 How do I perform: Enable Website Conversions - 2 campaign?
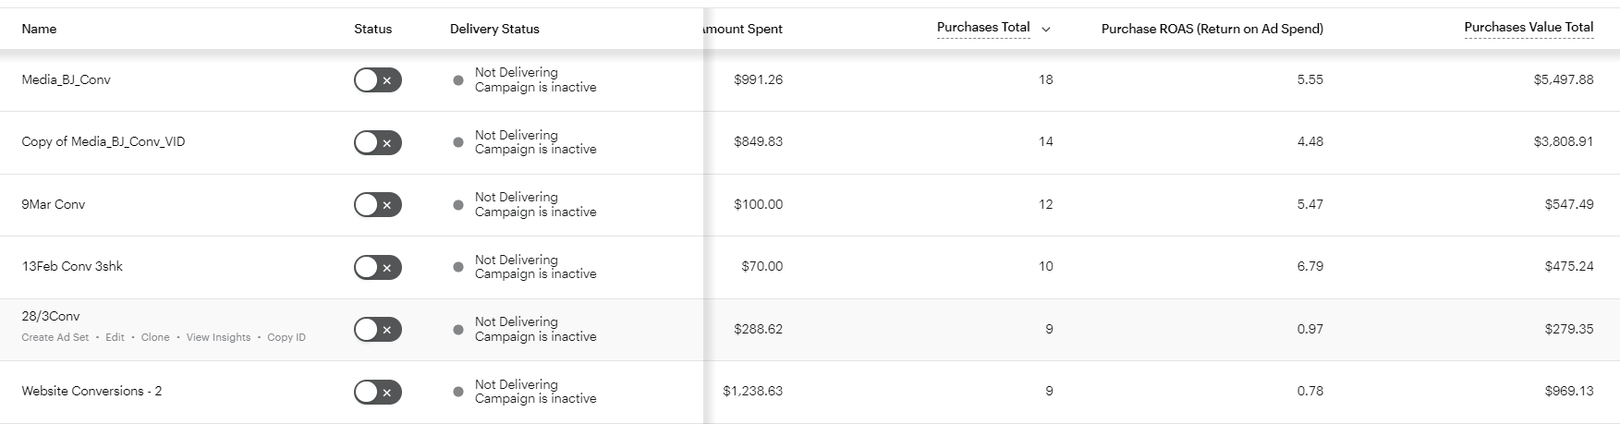[377, 392]
